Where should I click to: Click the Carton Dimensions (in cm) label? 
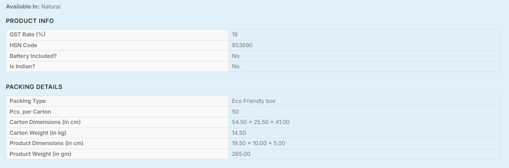(45, 122)
